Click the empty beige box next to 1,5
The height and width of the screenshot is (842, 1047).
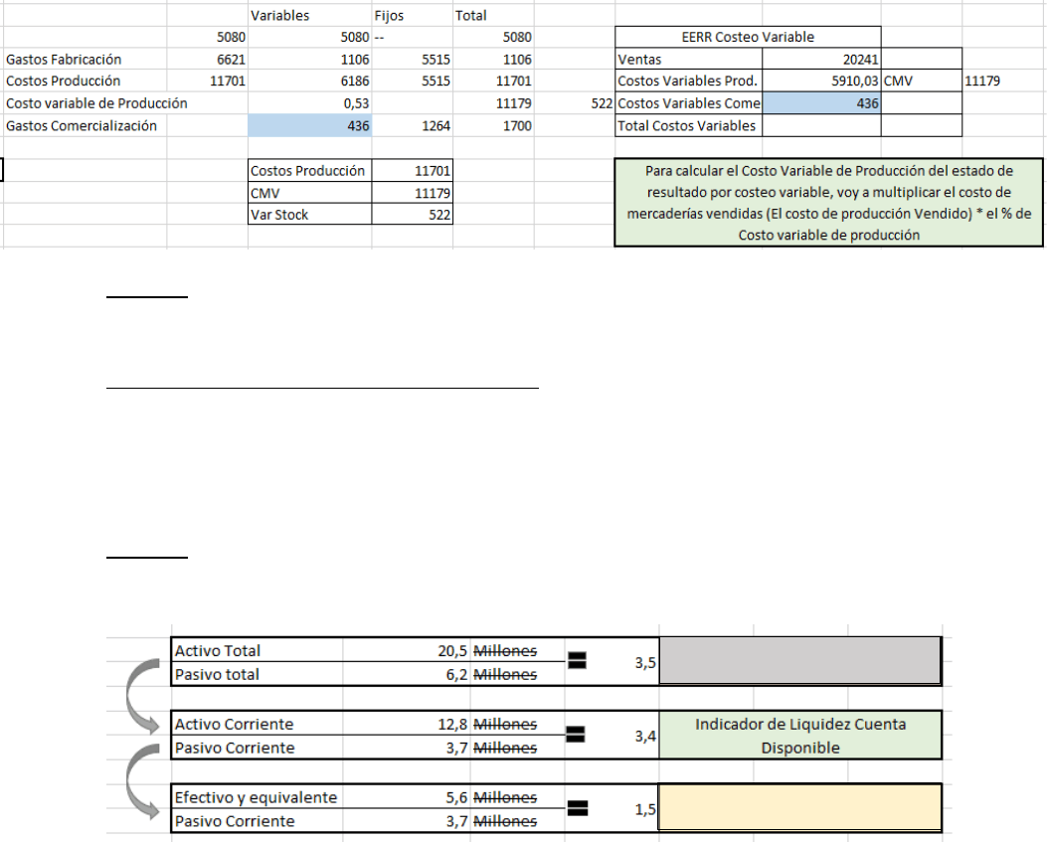tap(799, 807)
